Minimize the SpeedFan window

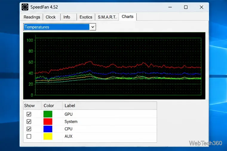click(170, 7)
